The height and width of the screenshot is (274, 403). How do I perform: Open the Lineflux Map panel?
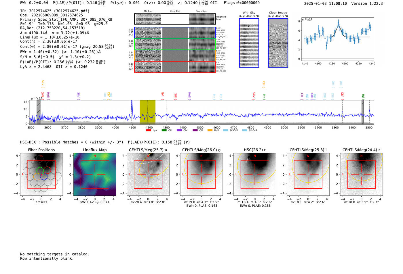(x=95, y=175)
